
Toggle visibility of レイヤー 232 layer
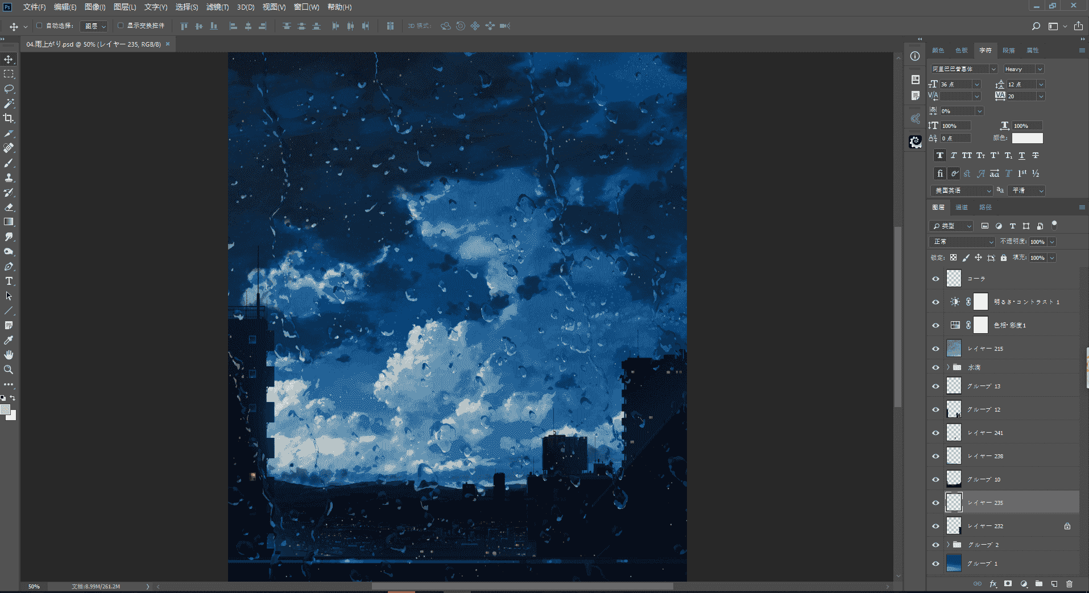(935, 526)
